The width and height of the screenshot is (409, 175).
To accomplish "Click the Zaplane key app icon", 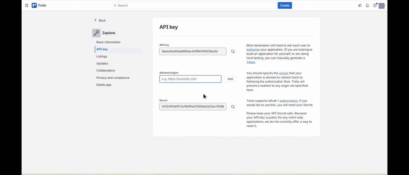I will point(96,33).
